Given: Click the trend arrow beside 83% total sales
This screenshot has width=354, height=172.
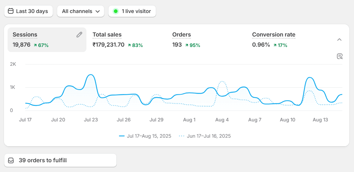Looking at the screenshot, I should pos(129,45).
